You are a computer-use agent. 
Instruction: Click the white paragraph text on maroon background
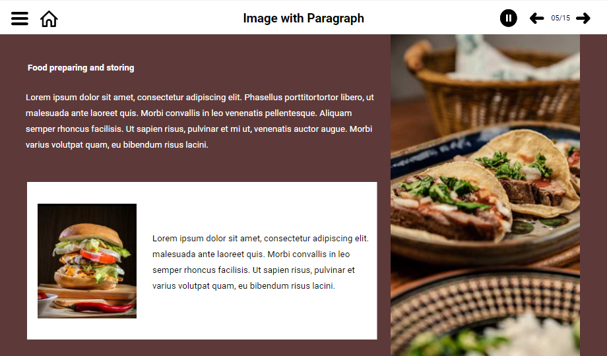coord(200,121)
